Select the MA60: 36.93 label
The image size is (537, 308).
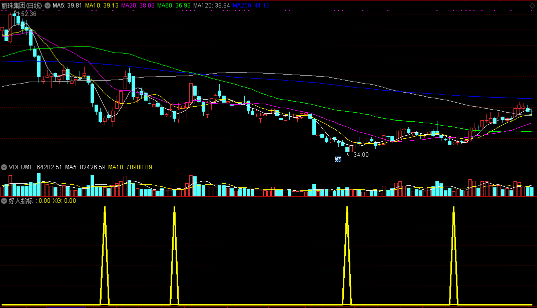tap(174, 6)
